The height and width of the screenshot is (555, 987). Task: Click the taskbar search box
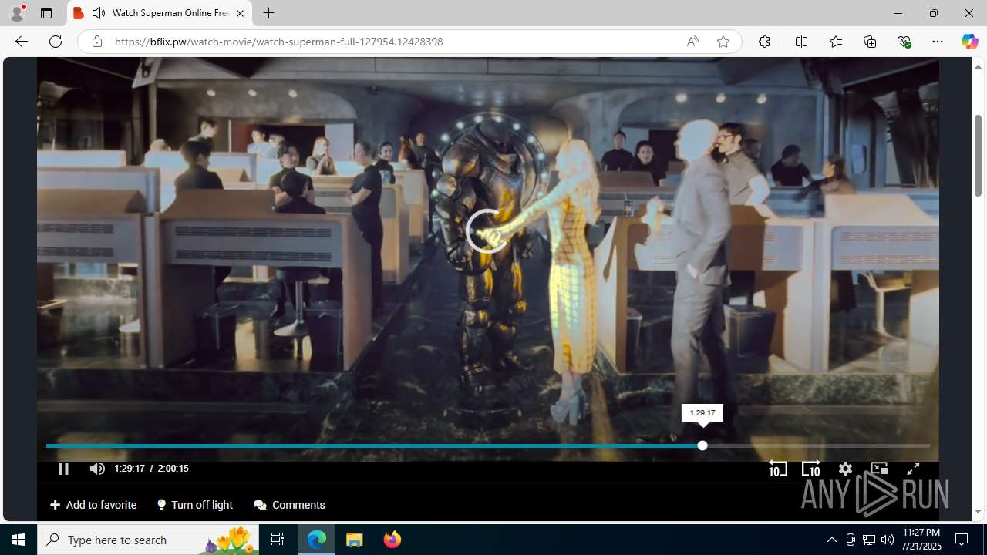tap(148, 540)
